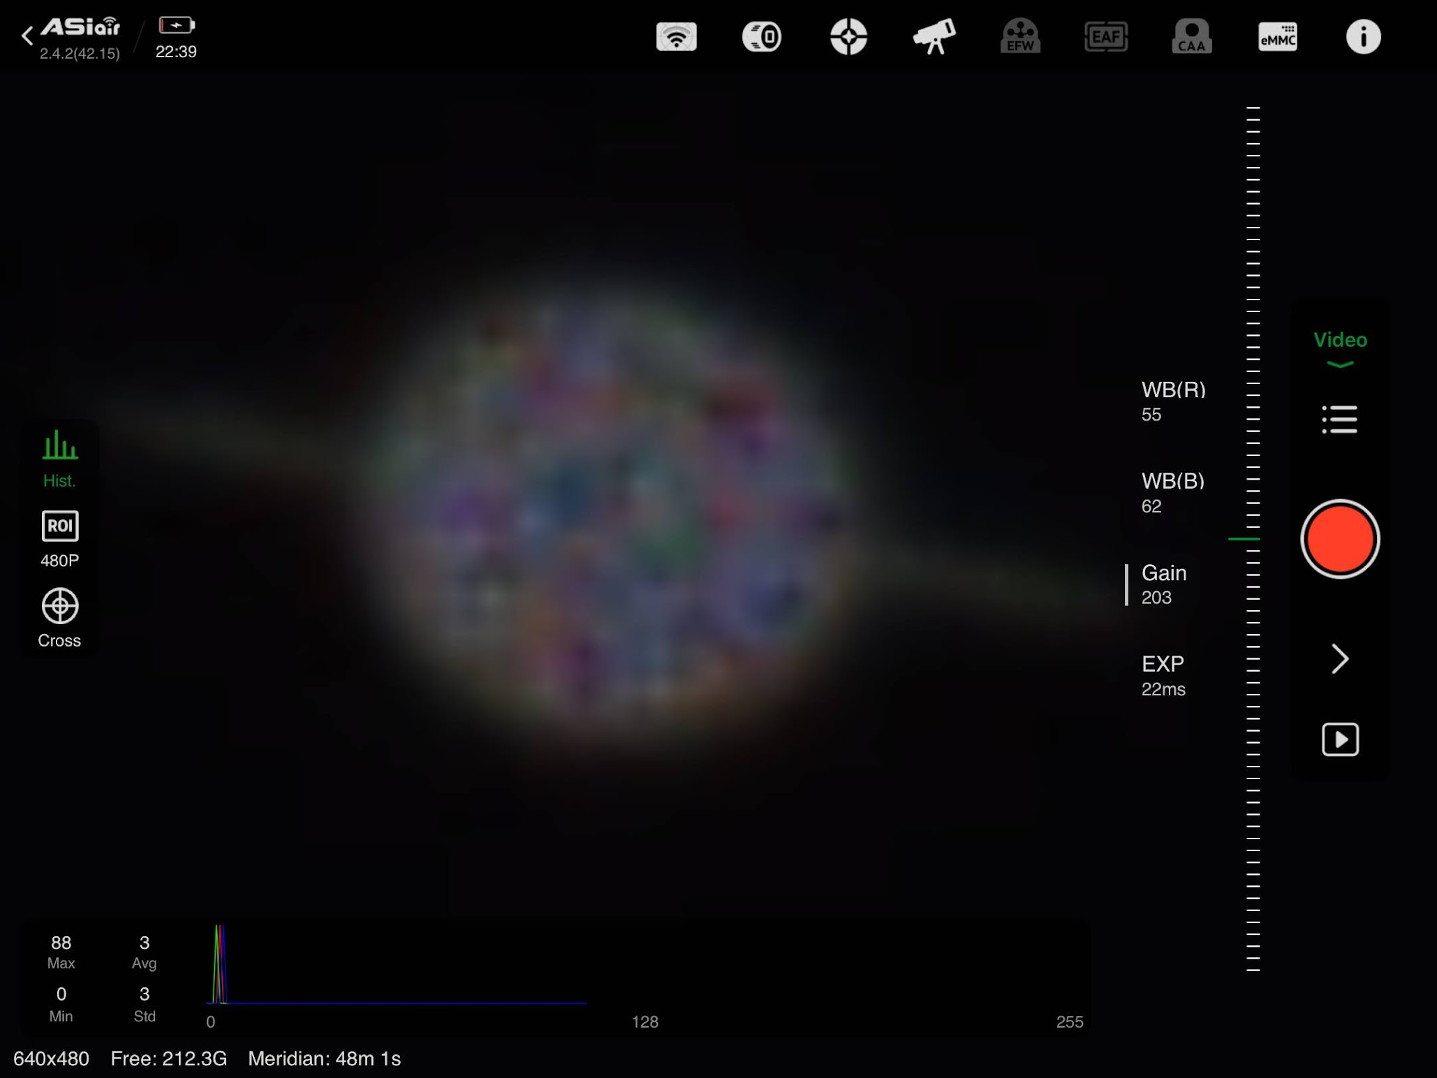This screenshot has height=1078, width=1437.
Task: Open the Wi-Fi settings icon
Action: point(676,36)
